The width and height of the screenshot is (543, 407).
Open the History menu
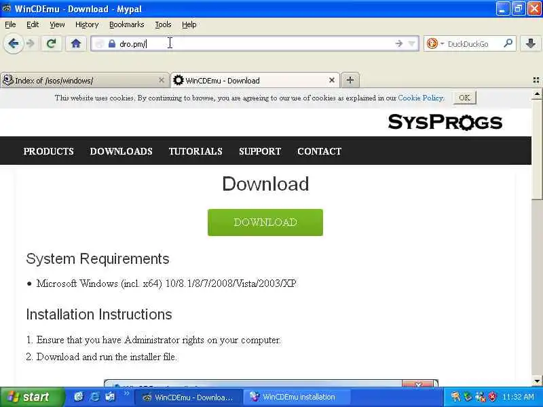87,24
